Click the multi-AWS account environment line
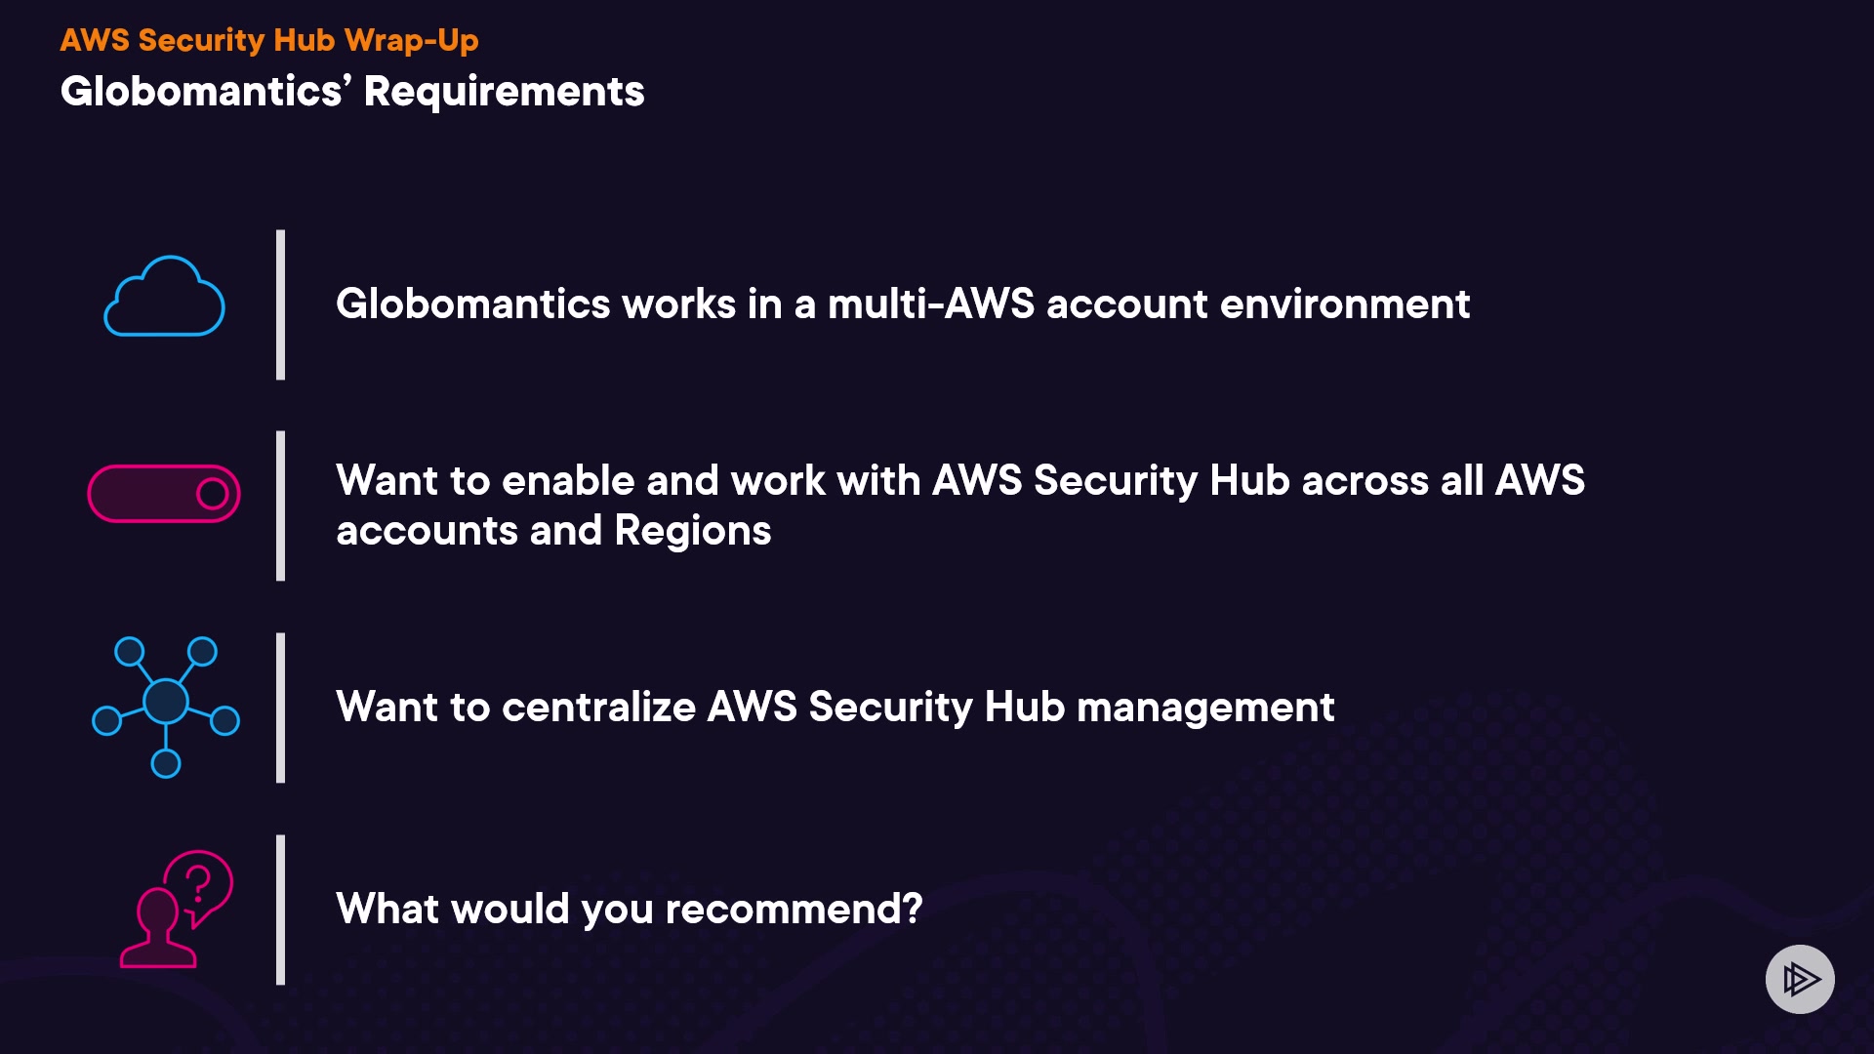This screenshot has height=1054, width=1874. (902, 304)
